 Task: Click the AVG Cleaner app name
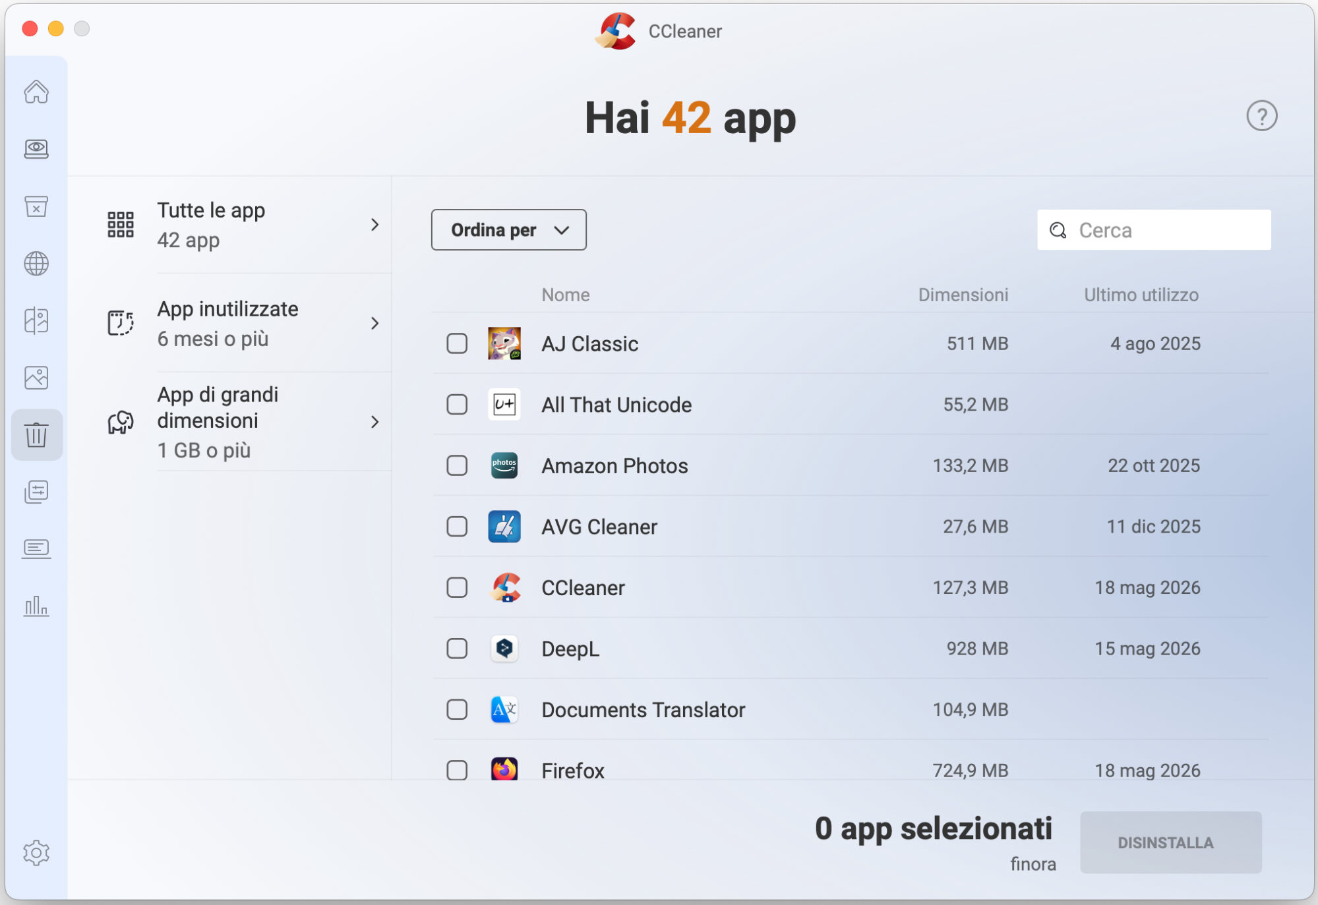(x=599, y=527)
